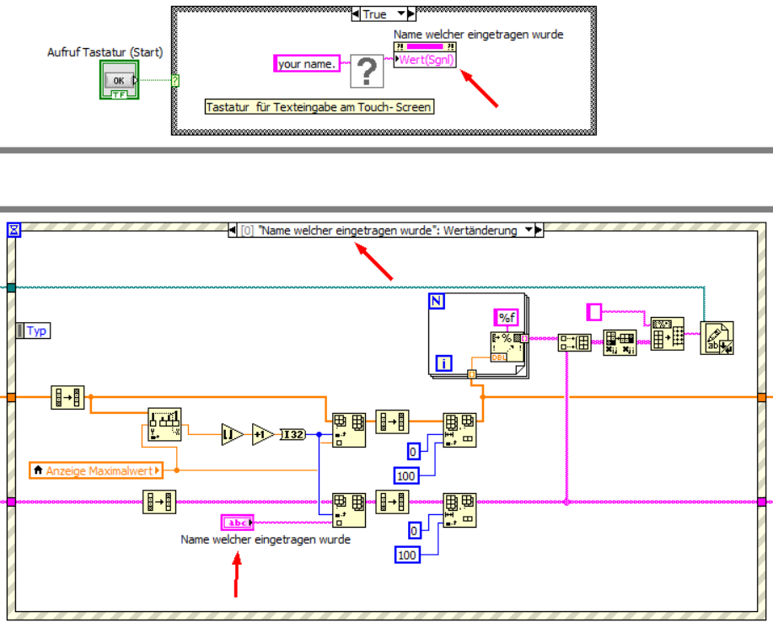Click the 0 constant wired to the pink Array Subset
The image size is (773, 628).
pyautogui.click(x=414, y=531)
